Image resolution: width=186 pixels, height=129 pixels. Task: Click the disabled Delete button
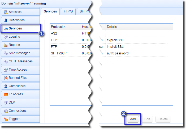pos(163,119)
